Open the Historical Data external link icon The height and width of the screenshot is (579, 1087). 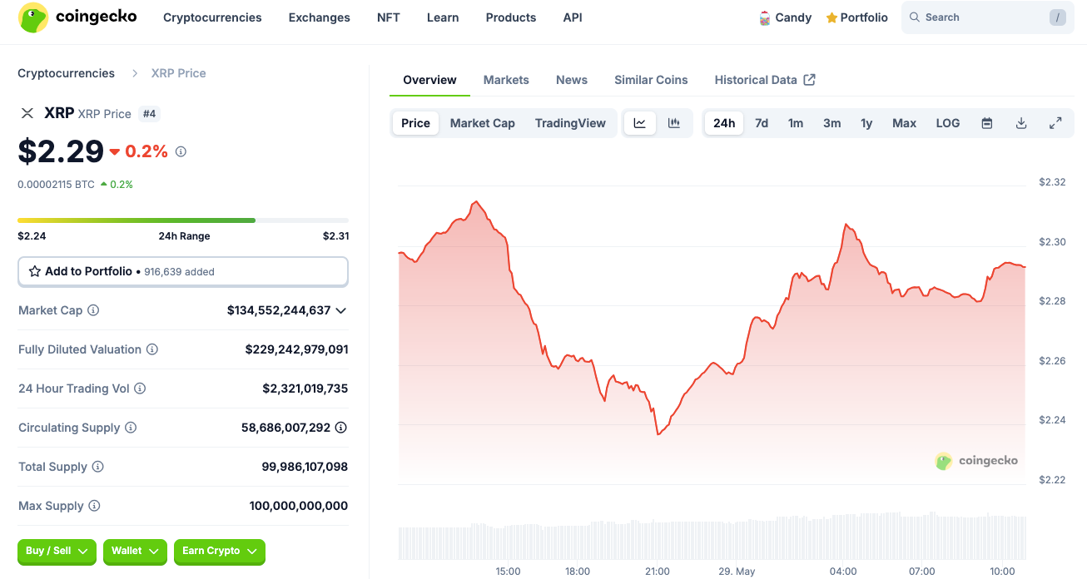(x=809, y=80)
